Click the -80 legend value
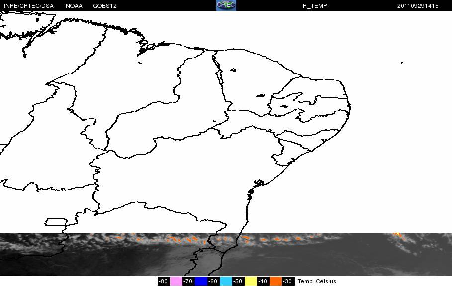This screenshot has width=452, height=286. [164, 281]
